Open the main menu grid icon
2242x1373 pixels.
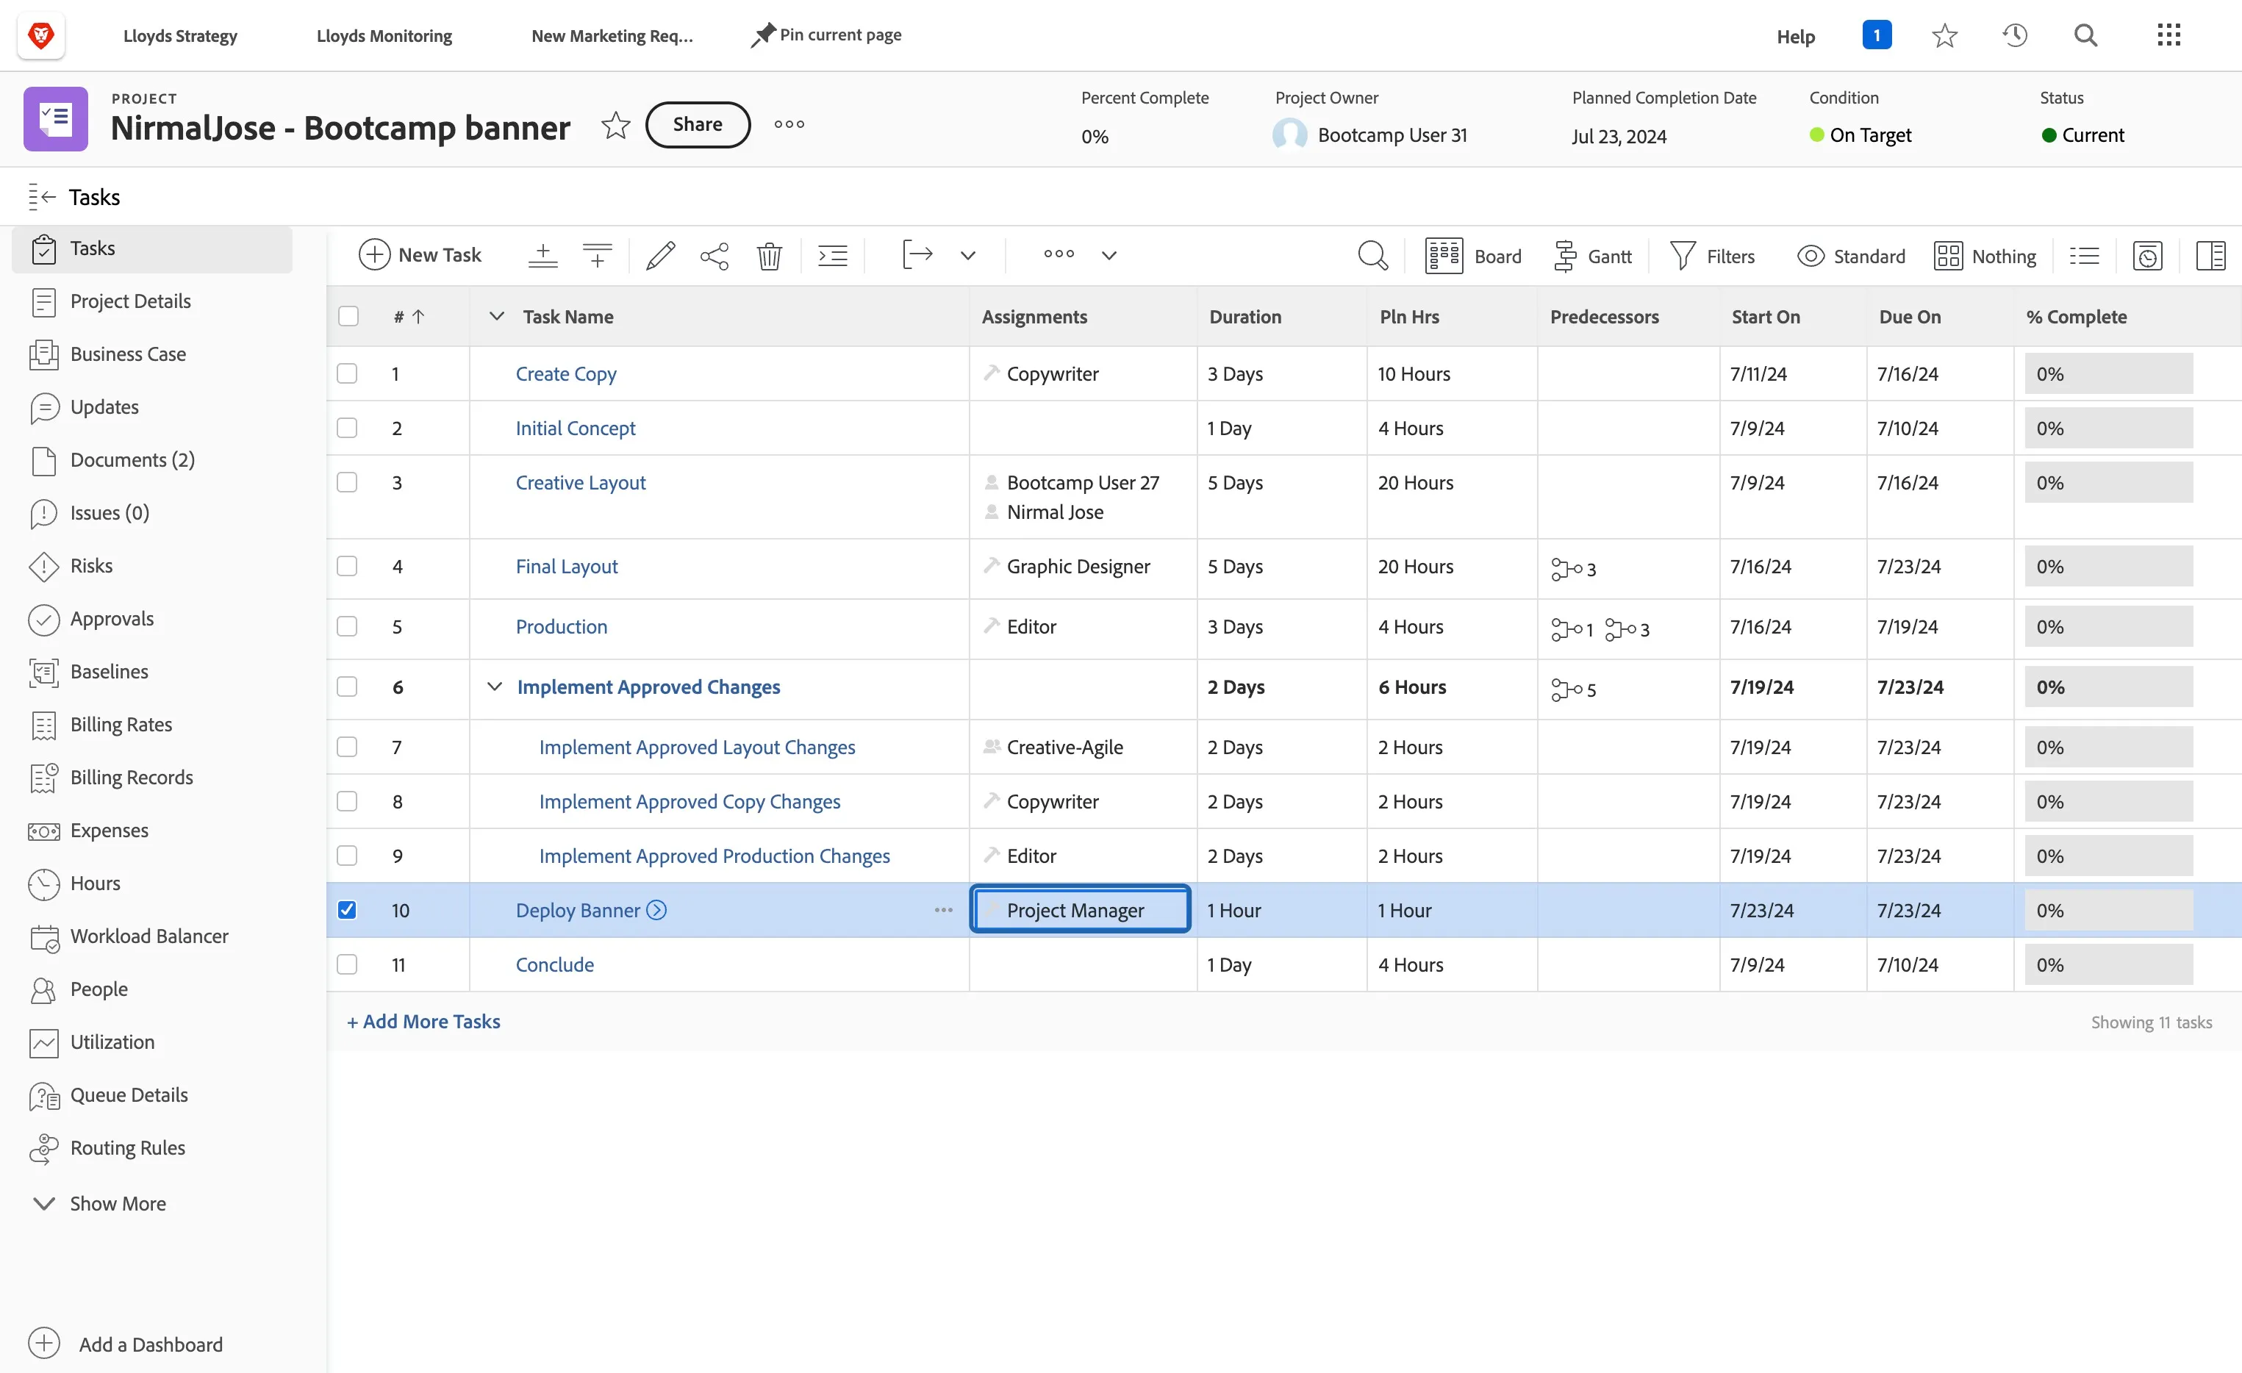(2169, 35)
